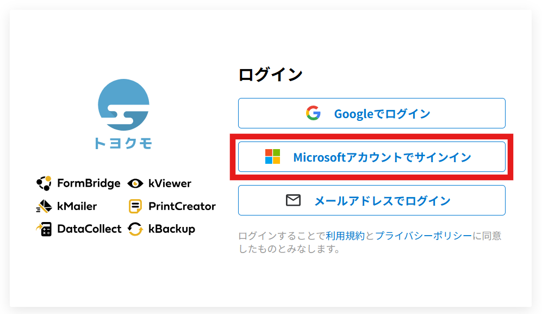Select the kViewer eye icon

(x=135, y=184)
